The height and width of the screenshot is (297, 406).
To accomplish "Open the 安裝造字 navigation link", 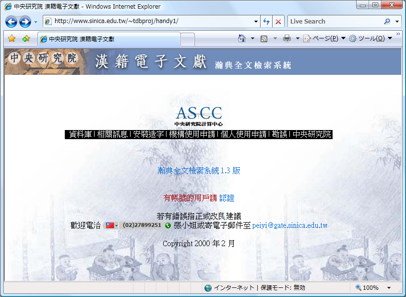I will pos(148,134).
